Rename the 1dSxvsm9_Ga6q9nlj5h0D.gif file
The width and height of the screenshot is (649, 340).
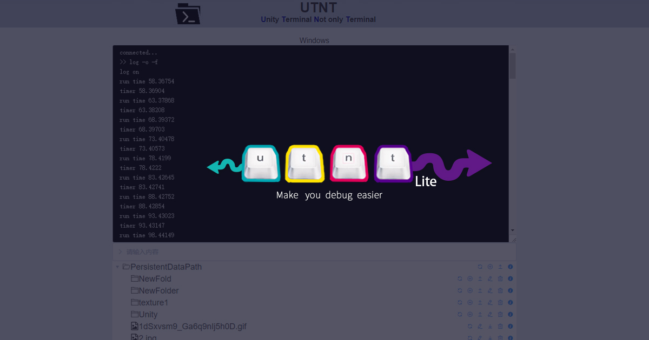pyautogui.click(x=480, y=326)
